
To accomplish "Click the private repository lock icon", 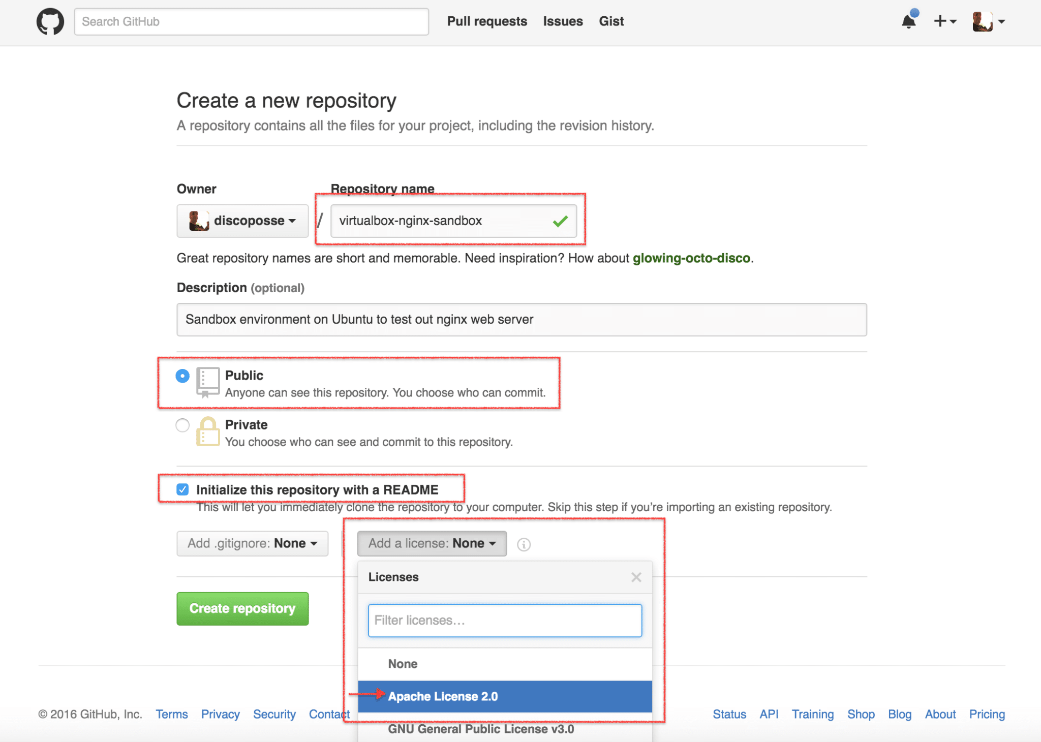I will [x=208, y=431].
